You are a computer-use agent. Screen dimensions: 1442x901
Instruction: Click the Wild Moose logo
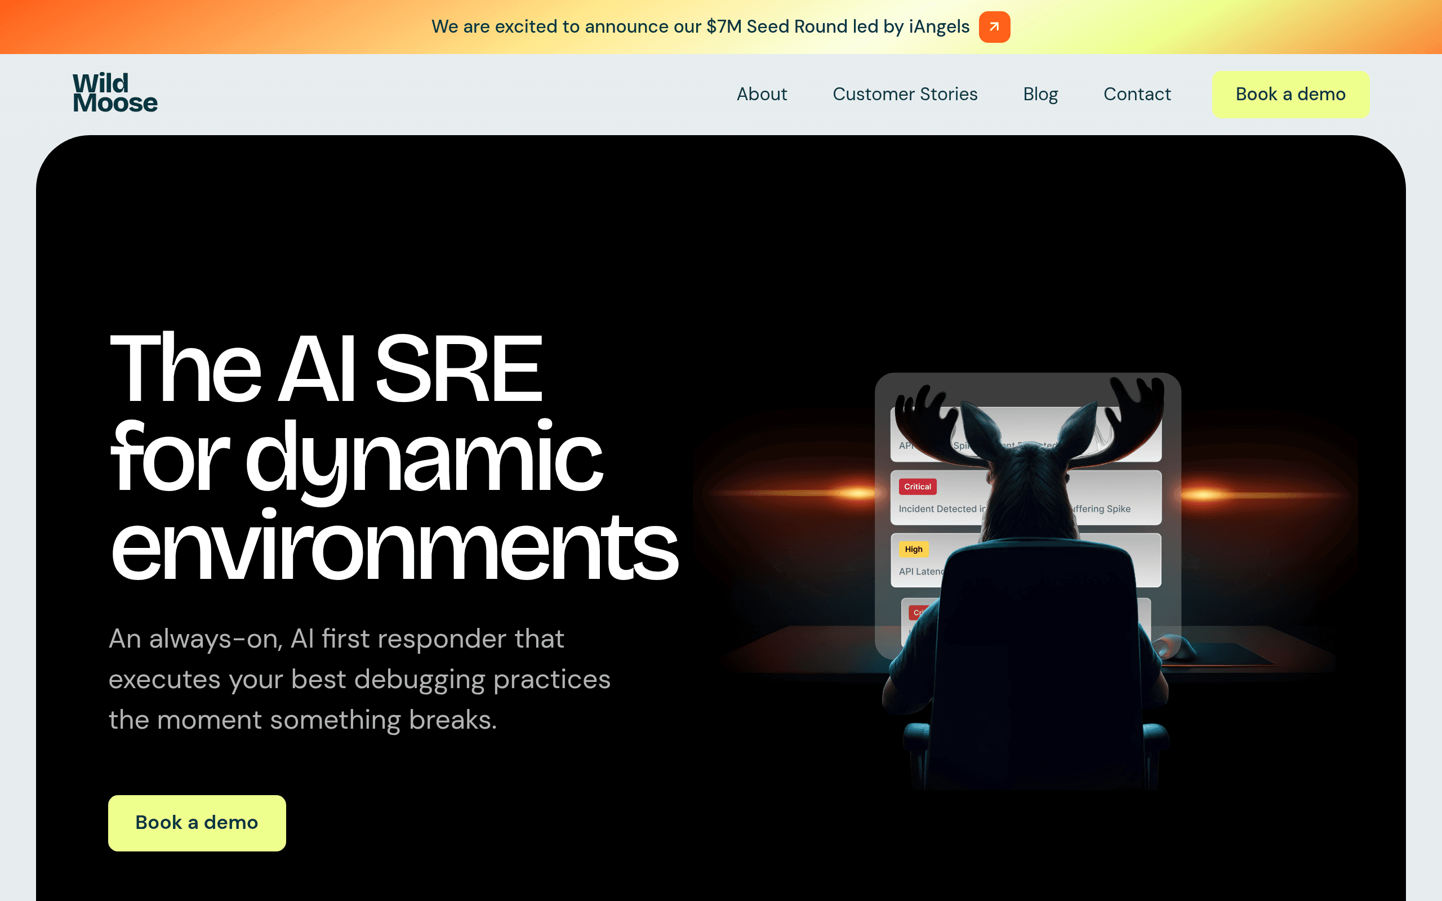coord(115,93)
